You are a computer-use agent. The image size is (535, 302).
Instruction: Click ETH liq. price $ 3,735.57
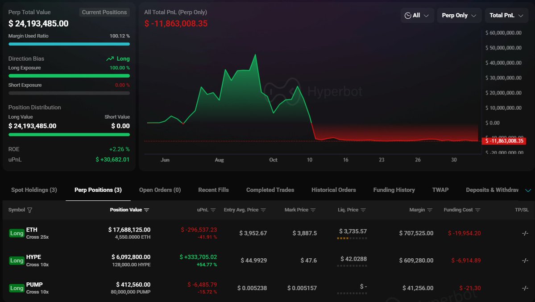tap(353, 231)
